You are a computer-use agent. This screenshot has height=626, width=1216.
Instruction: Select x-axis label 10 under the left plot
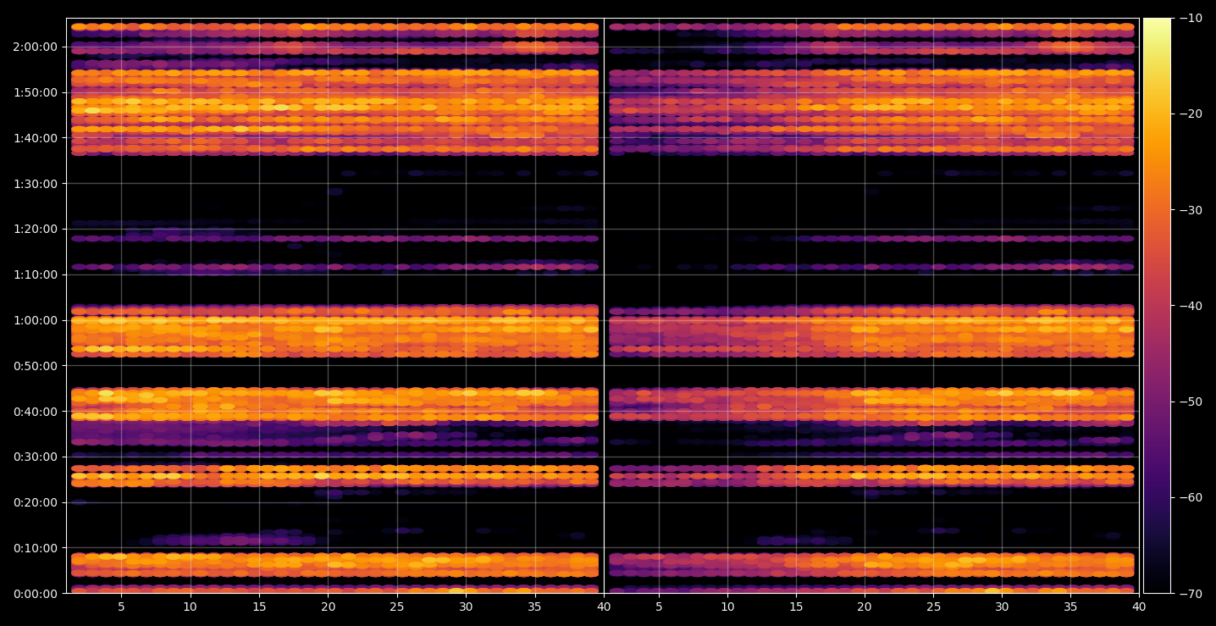pos(190,607)
